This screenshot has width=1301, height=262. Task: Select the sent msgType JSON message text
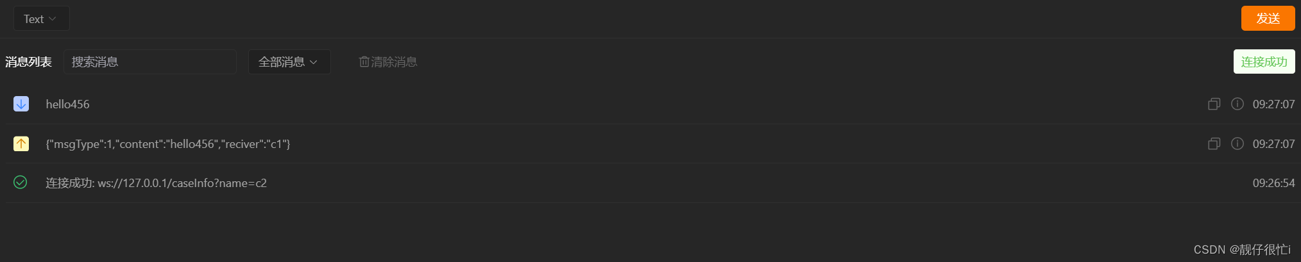[x=168, y=143]
